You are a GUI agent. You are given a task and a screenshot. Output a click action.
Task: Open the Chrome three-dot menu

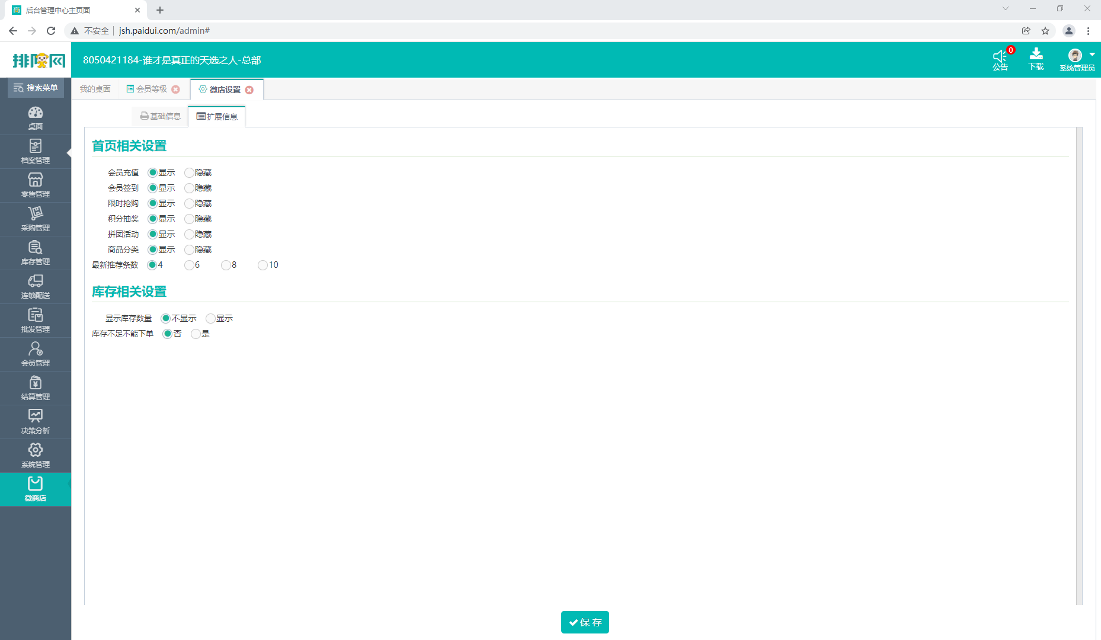[x=1089, y=31]
